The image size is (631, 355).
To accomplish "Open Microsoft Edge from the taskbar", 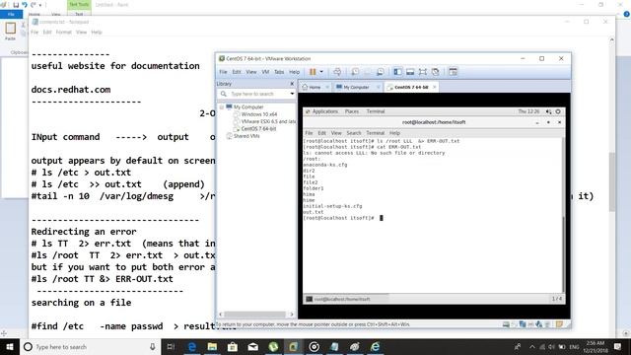I will click(192, 346).
